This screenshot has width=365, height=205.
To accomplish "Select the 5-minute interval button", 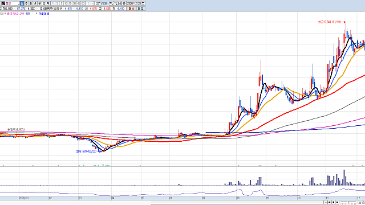I will coord(62,3).
